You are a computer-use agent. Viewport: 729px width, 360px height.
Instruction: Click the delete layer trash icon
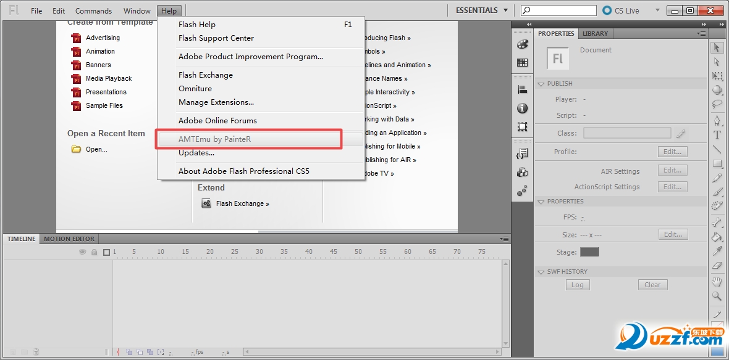pos(36,352)
